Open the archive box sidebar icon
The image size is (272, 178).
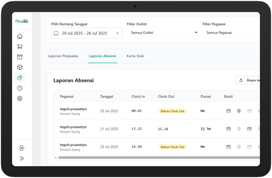pyautogui.click(x=20, y=57)
